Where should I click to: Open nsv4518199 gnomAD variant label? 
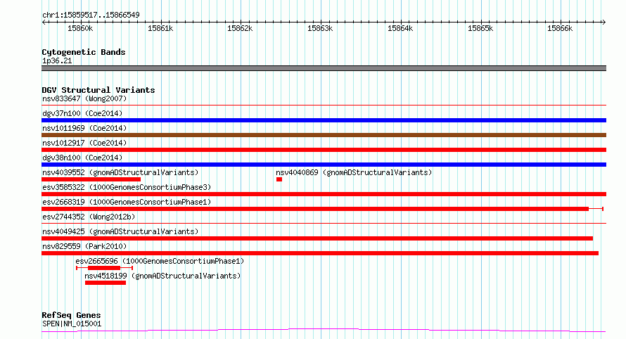coord(162,276)
